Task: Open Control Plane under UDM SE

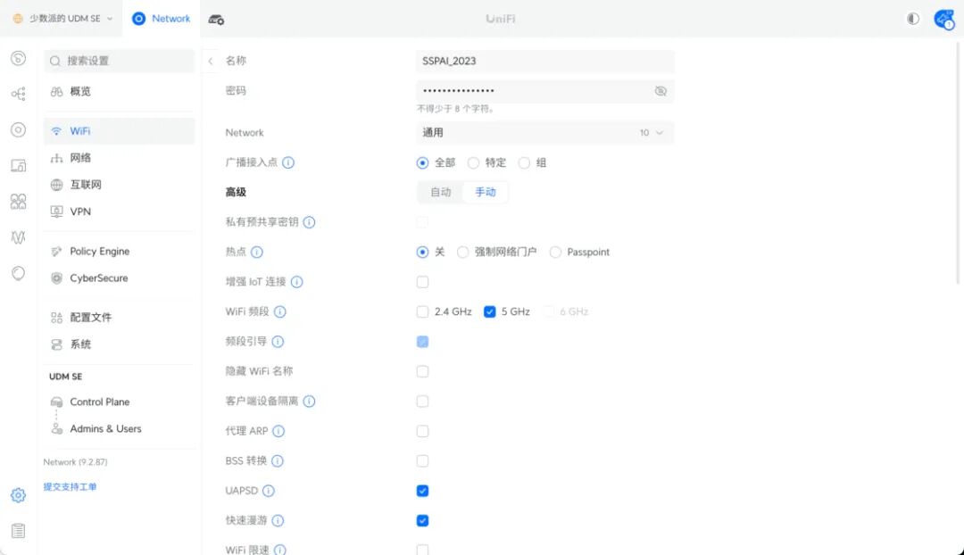Action: (120, 402)
